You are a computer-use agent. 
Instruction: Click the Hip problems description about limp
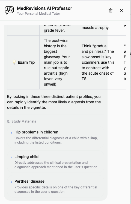tap(56, 140)
